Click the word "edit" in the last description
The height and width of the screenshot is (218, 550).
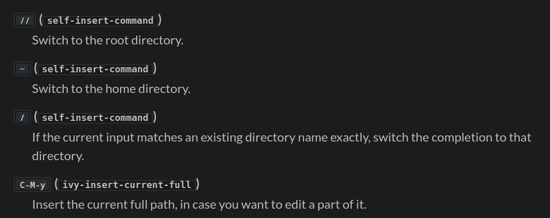click(295, 205)
